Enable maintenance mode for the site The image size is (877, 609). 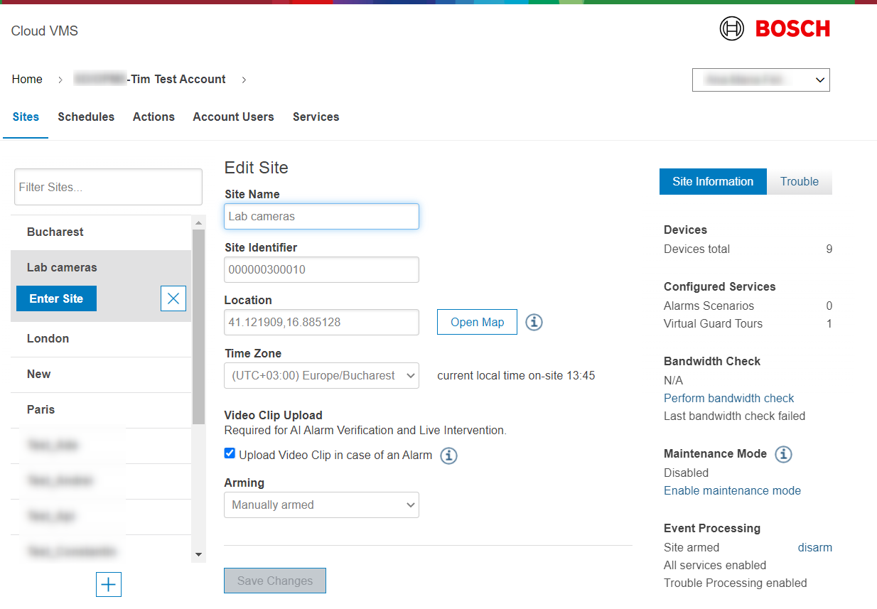coord(732,490)
